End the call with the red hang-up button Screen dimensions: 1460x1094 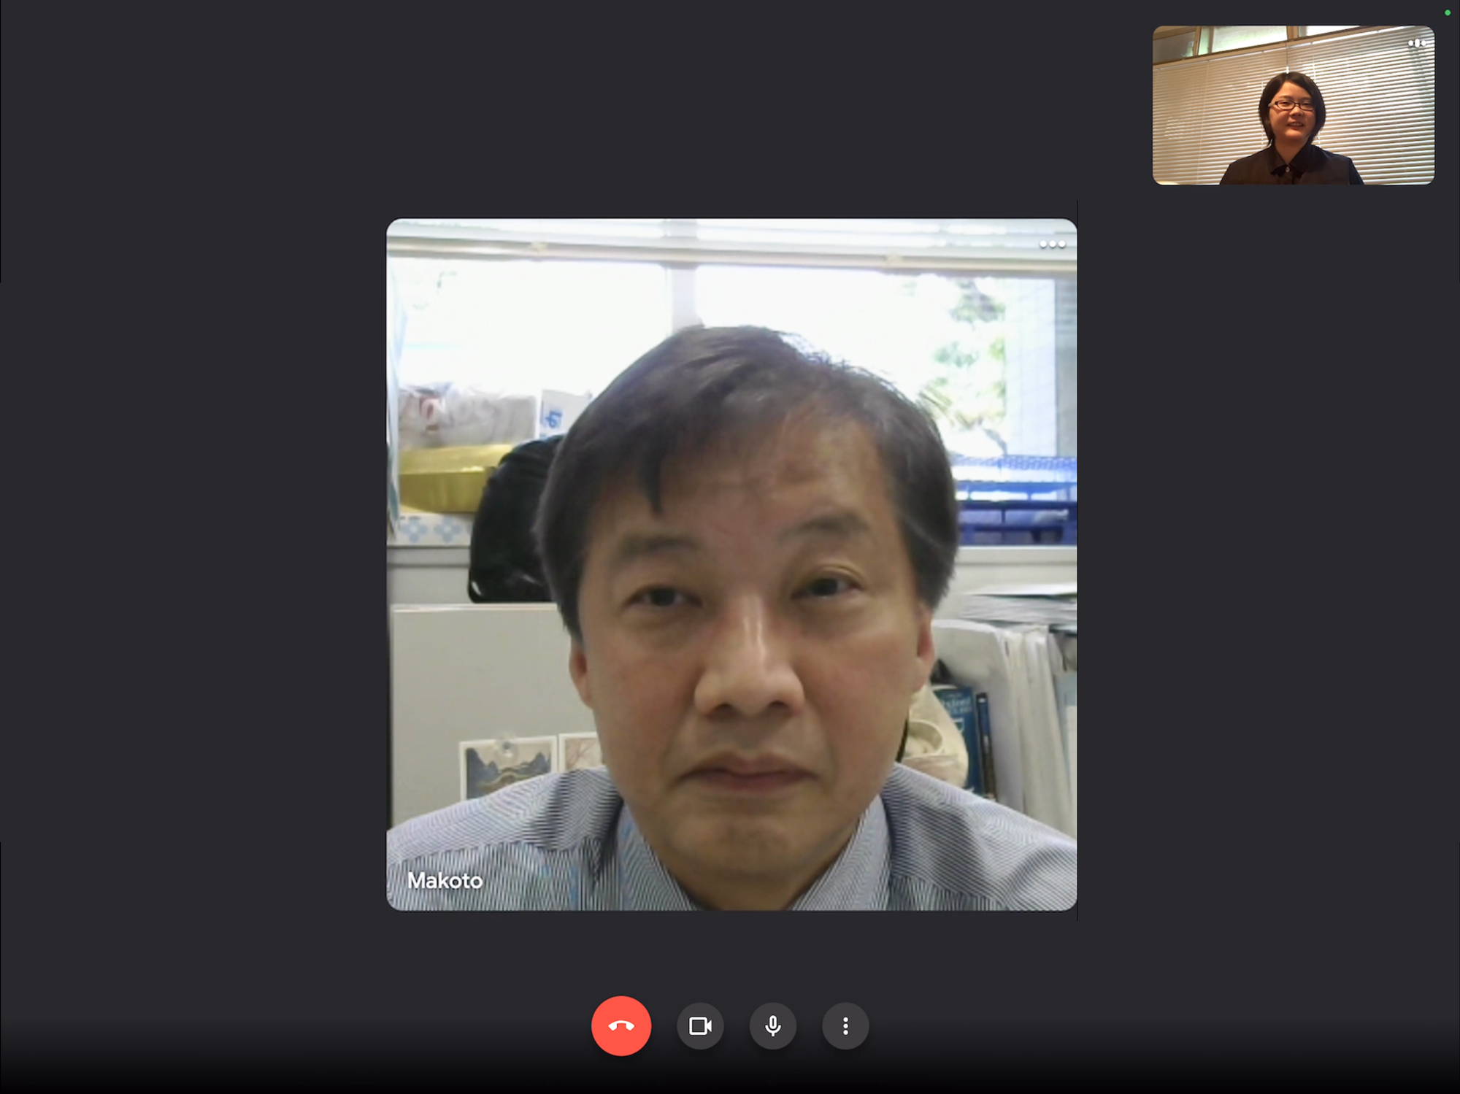coord(620,1025)
